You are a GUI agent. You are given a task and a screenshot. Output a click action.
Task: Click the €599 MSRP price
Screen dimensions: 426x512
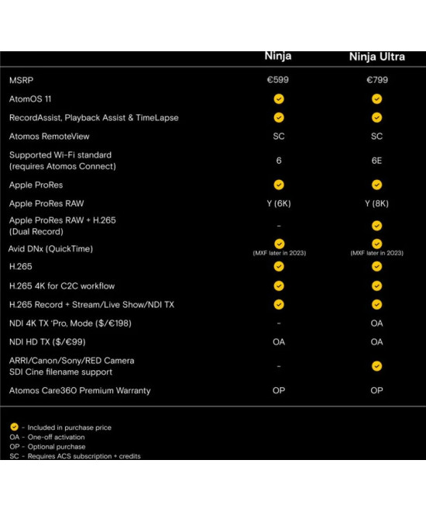(278, 80)
